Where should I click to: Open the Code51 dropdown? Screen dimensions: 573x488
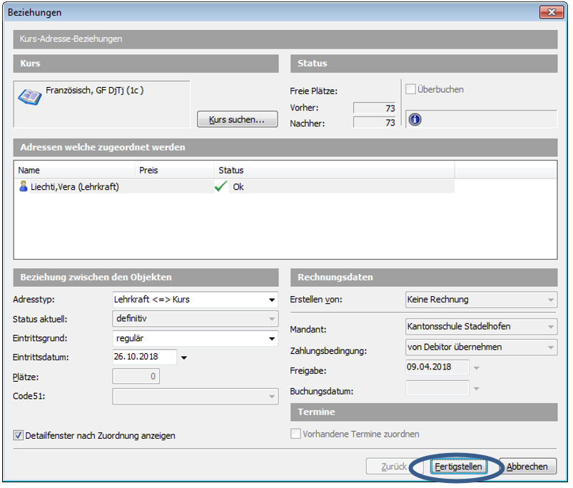pyautogui.click(x=272, y=397)
